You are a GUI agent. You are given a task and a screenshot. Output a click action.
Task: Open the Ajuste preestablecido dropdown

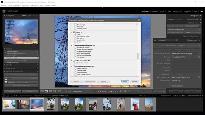point(189,46)
